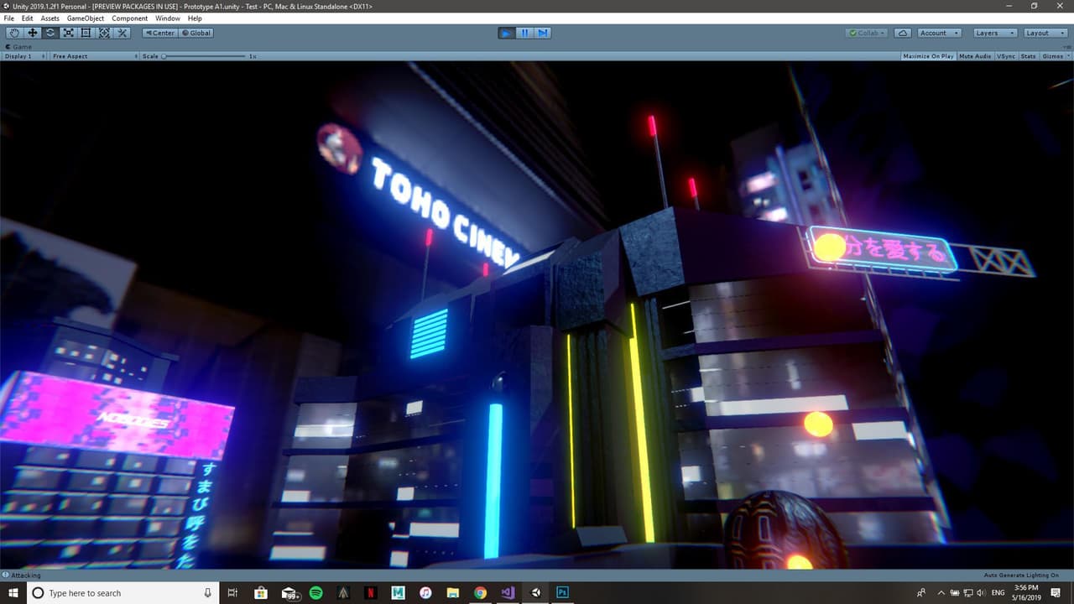Select the Rotate tool
Image resolution: width=1074 pixels, height=604 pixels.
pyautogui.click(x=50, y=33)
